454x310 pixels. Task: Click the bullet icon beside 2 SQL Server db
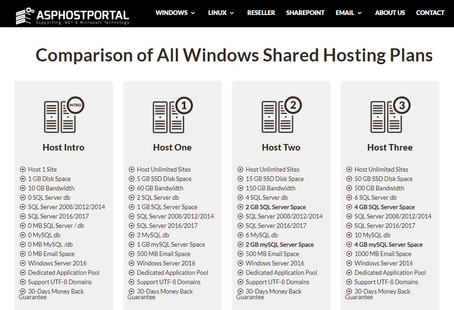pyautogui.click(x=131, y=198)
